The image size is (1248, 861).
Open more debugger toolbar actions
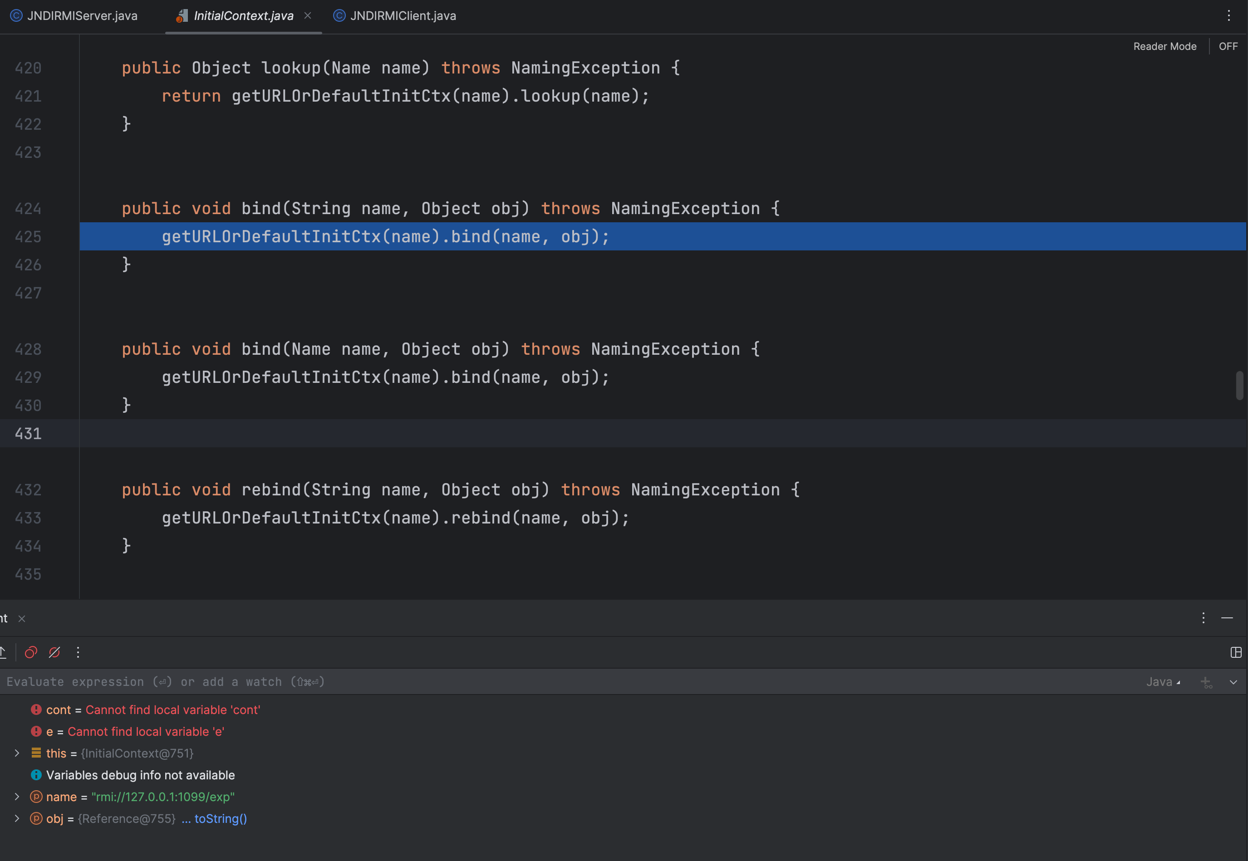point(78,652)
